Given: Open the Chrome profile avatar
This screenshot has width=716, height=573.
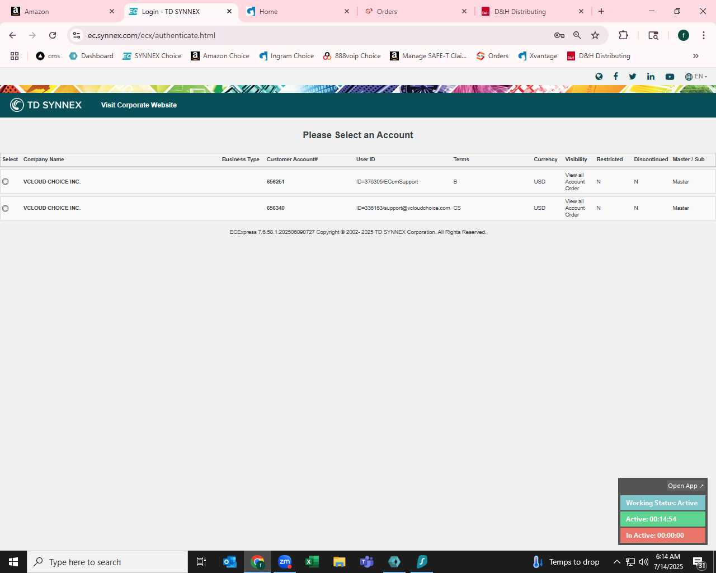Looking at the screenshot, I should point(684,35).
